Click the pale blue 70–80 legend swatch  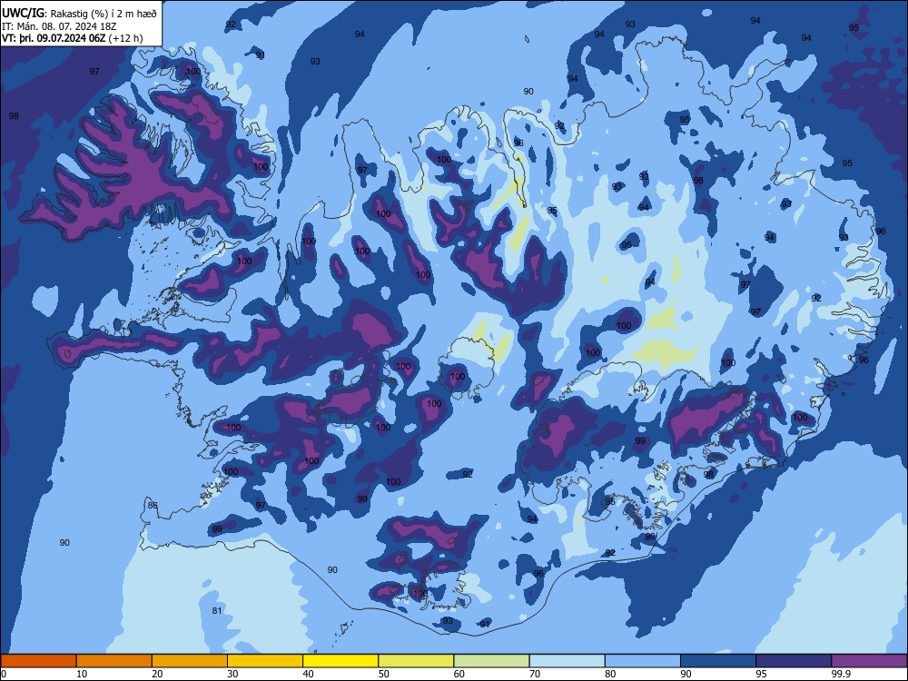567,661
